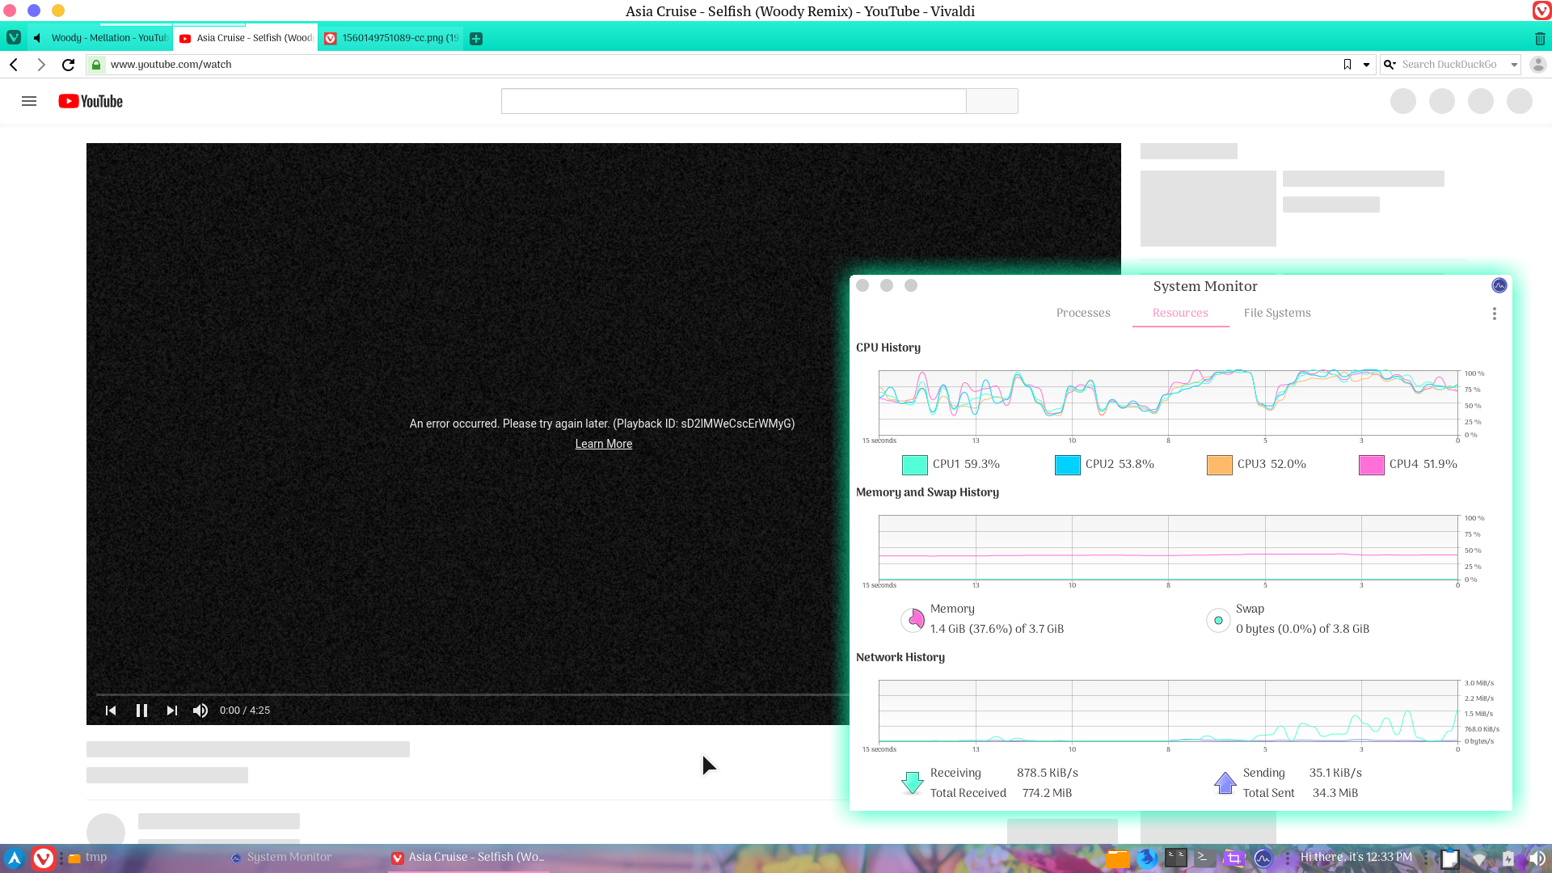
Task: Open the split terminal panel icon
Action: (1176, 858)
